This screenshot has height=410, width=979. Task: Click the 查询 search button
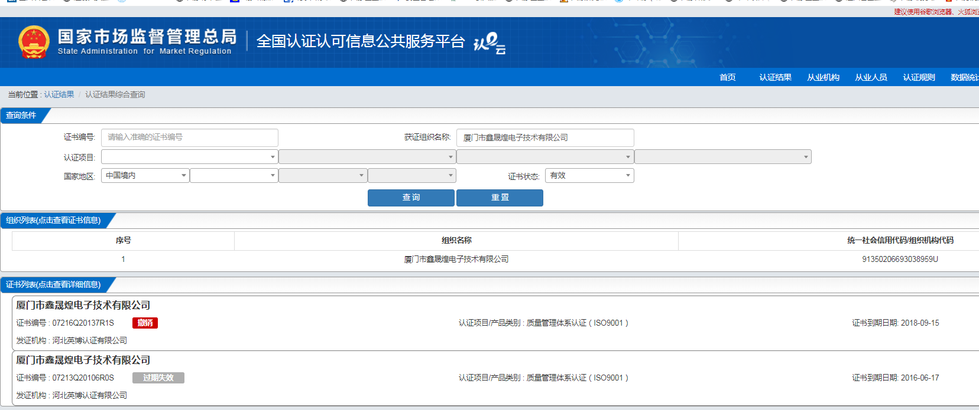tap(411, 198)
